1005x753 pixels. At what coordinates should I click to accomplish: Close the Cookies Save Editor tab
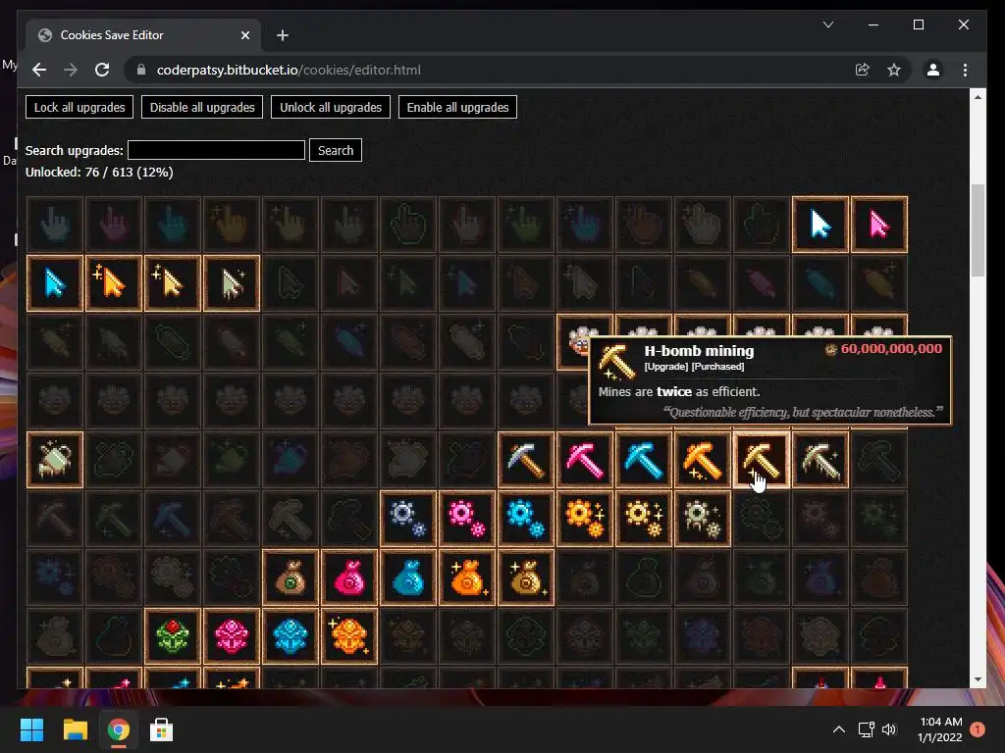coord(245,35)
